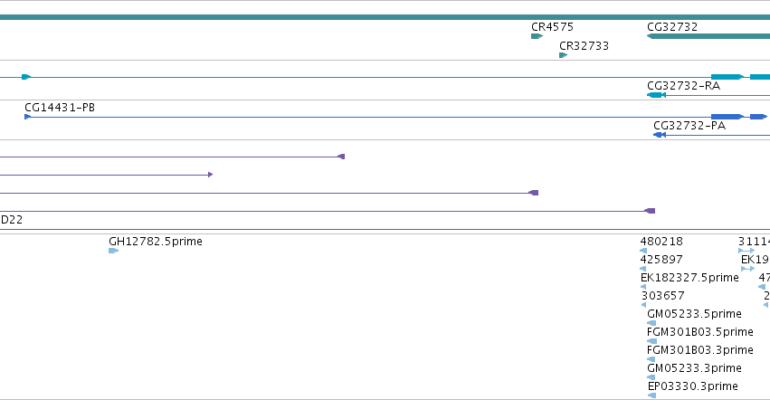Select the EP03330.3prime EST glyph
The image size is (770, 400).
pyautogui.click(x=652, y=395)
